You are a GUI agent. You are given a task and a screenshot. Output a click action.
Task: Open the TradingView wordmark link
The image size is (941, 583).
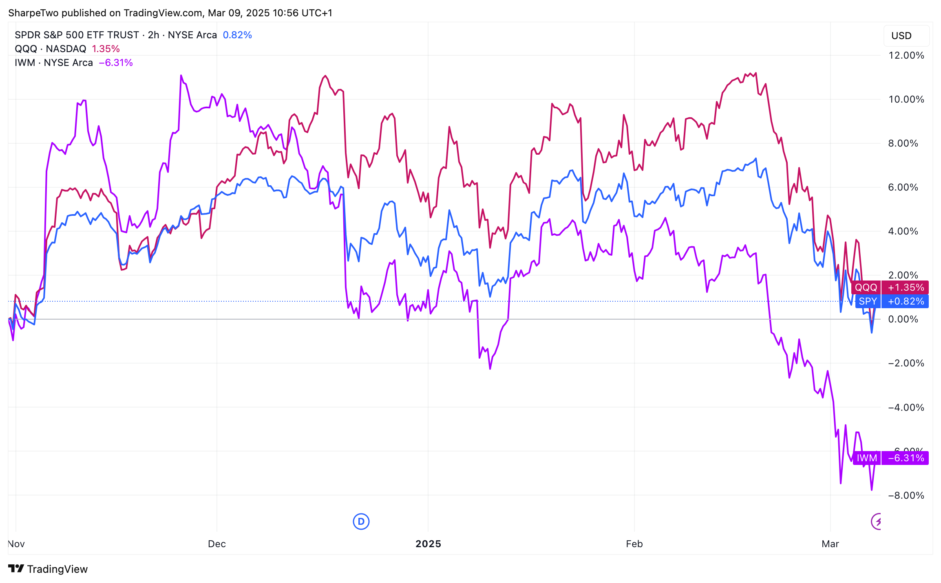coord(57,569)
